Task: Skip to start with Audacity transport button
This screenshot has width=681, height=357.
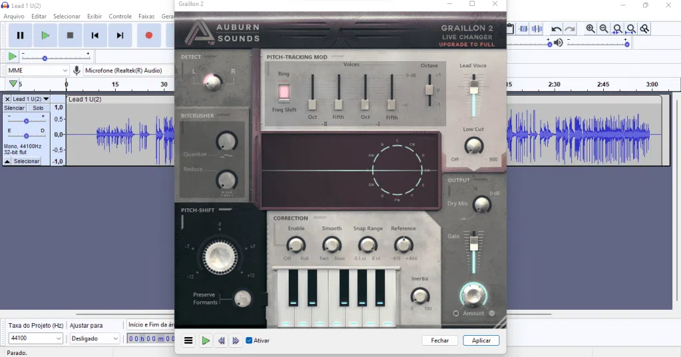Action: pyautogui.click(x=94, y=36)
